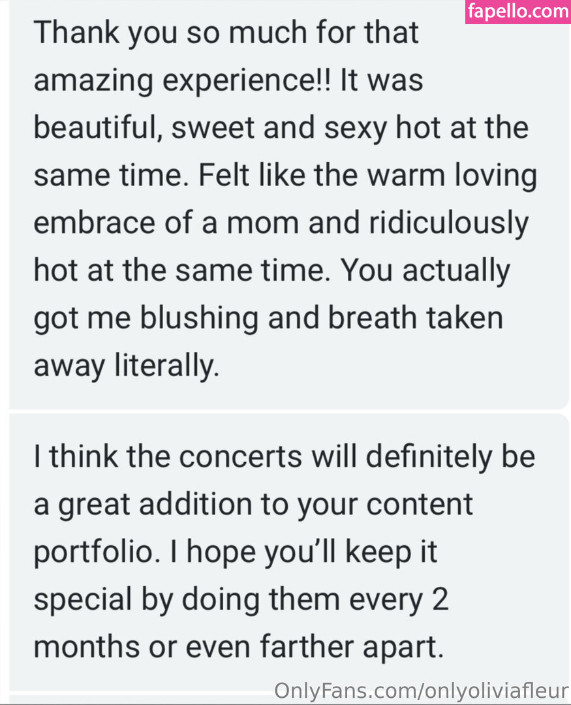Click the line "special by doing them every 2"
The image size is (571, 705).
(x=241, y=600)
